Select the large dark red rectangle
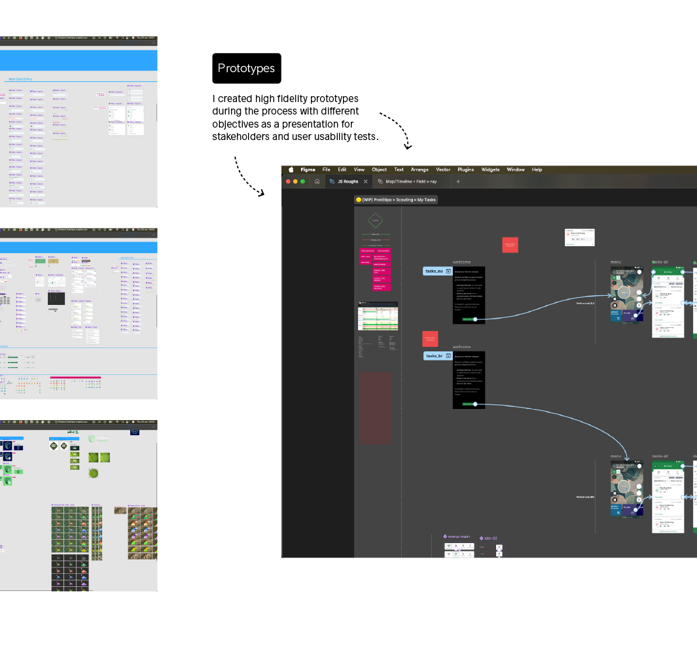This screenshot has height=655, width=697. tap(376, 409)
